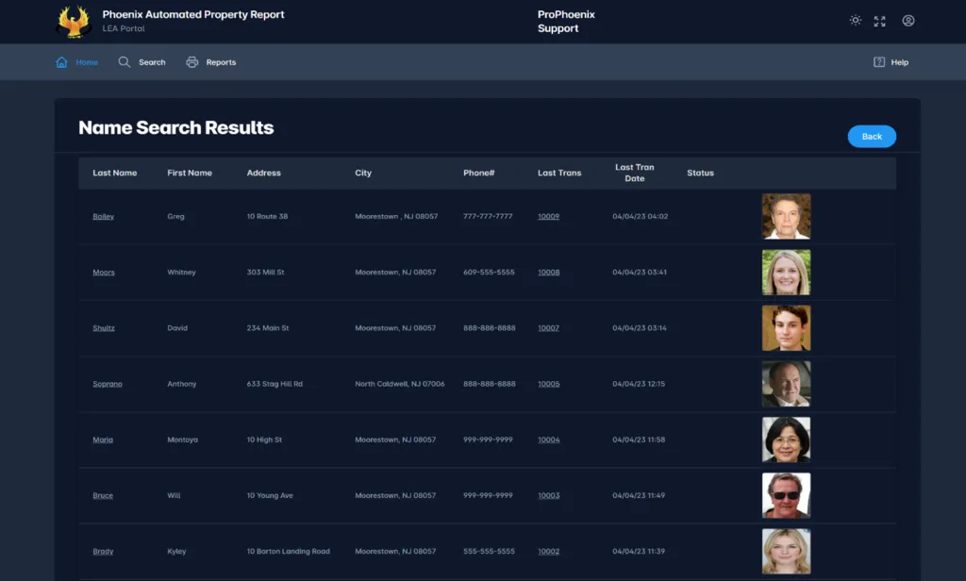
Task: Click David Shultz's photo thumbnail
Action: tap(786, 328)
